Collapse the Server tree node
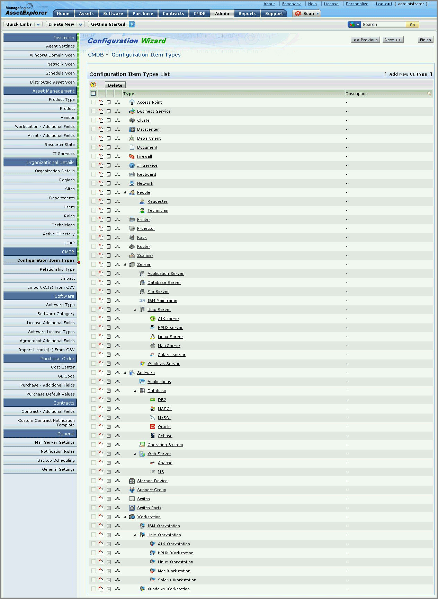The image size is (438, 599). 125,264
